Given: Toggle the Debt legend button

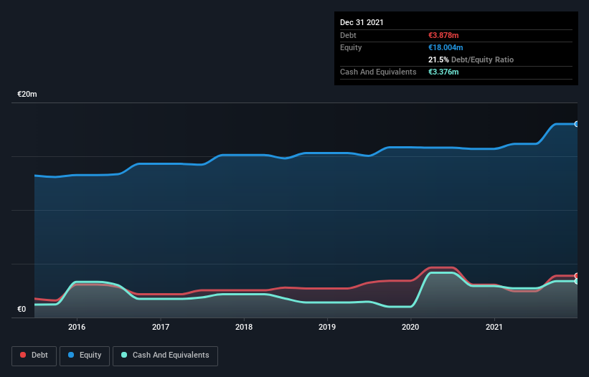Looking at the screenshot, I should pos(34,355).
